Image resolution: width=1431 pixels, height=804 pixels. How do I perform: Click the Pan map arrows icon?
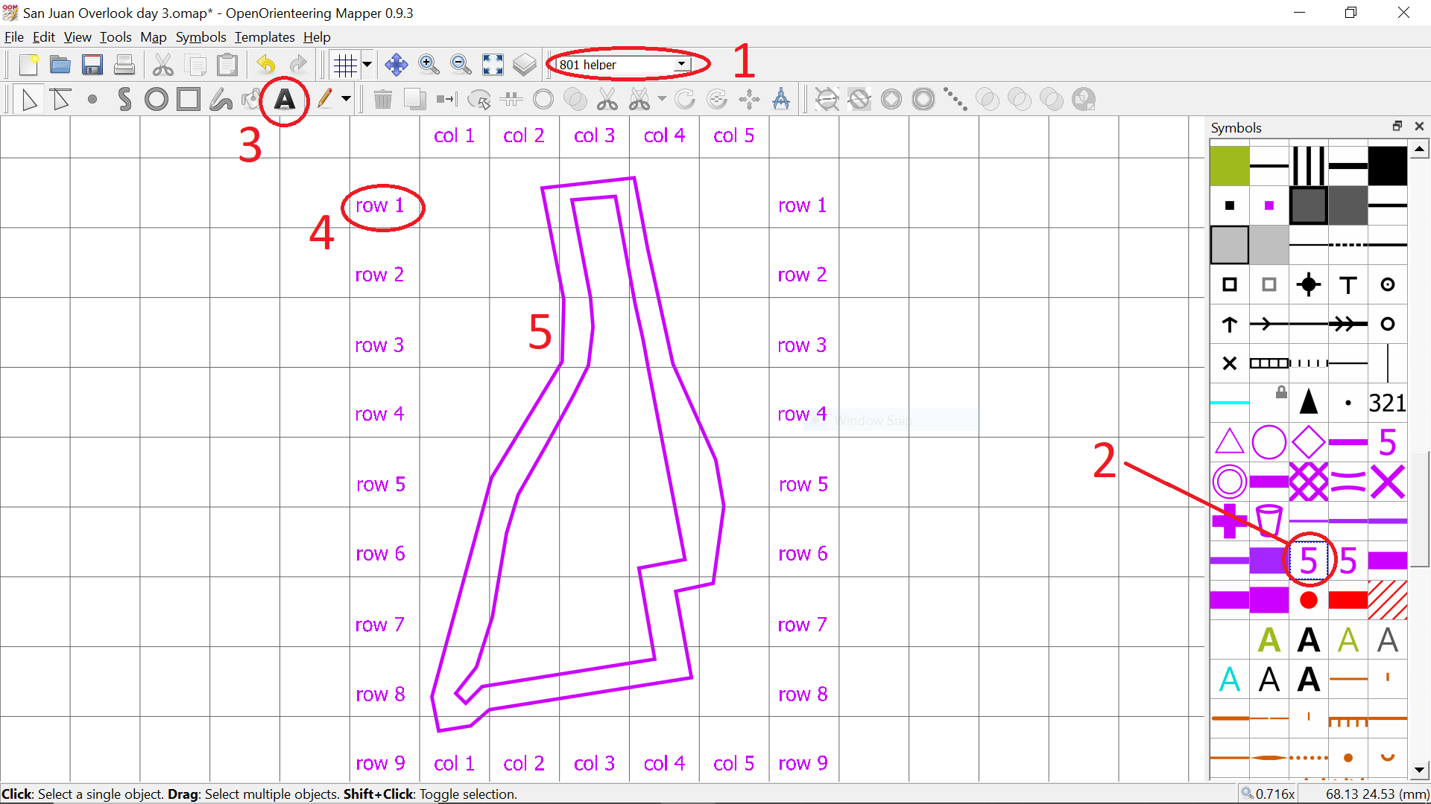[396, 65]
